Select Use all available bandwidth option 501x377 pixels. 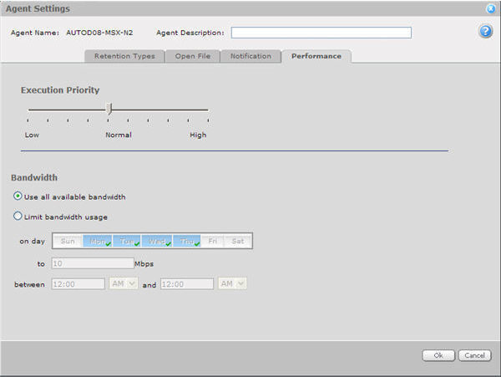click(x=18, y=196)
